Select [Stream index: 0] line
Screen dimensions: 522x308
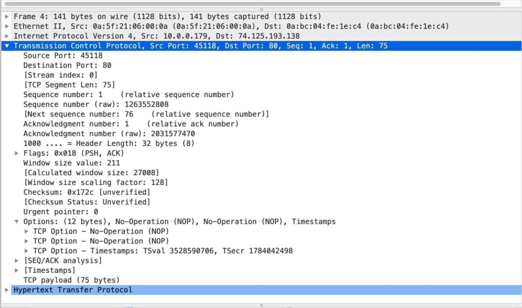pyautogui.click(x=60, y=75)
